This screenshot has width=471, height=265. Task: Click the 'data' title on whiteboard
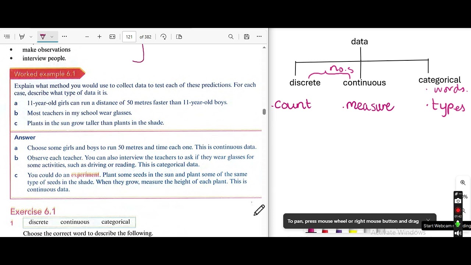(x=360, y=42)
